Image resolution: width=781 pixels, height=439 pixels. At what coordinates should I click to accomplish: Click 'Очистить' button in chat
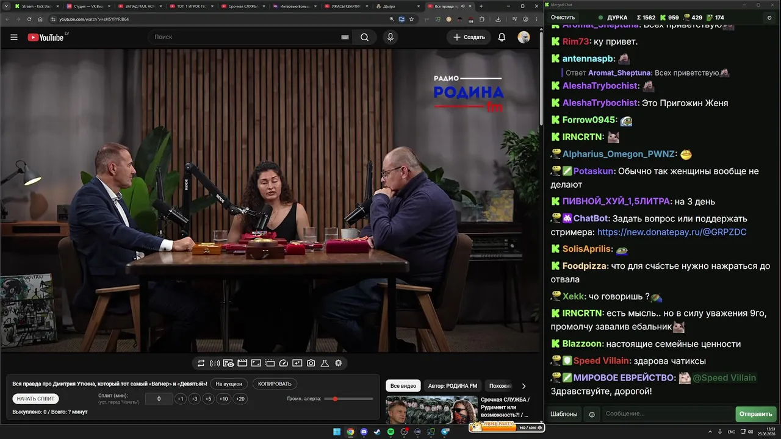(563, 18)
